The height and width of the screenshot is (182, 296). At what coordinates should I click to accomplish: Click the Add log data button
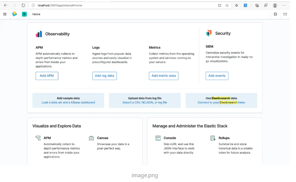coord(104,76)
